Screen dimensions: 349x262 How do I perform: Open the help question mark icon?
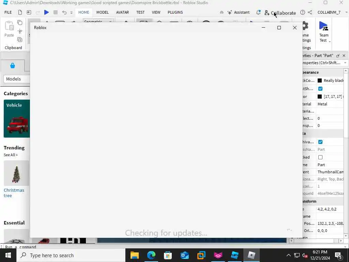click(303, 13)
